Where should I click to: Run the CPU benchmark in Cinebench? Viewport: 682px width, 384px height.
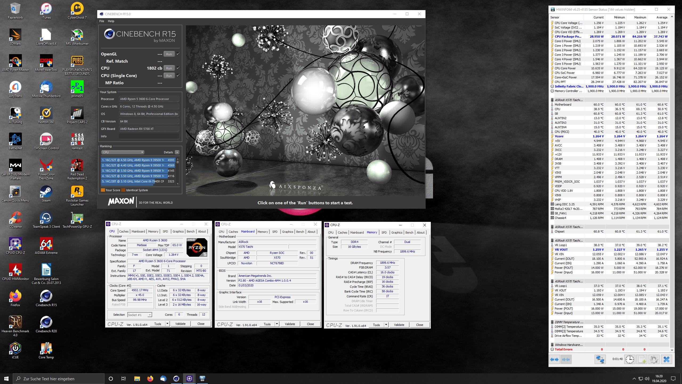pyautogui.click(x=169, y=68)
